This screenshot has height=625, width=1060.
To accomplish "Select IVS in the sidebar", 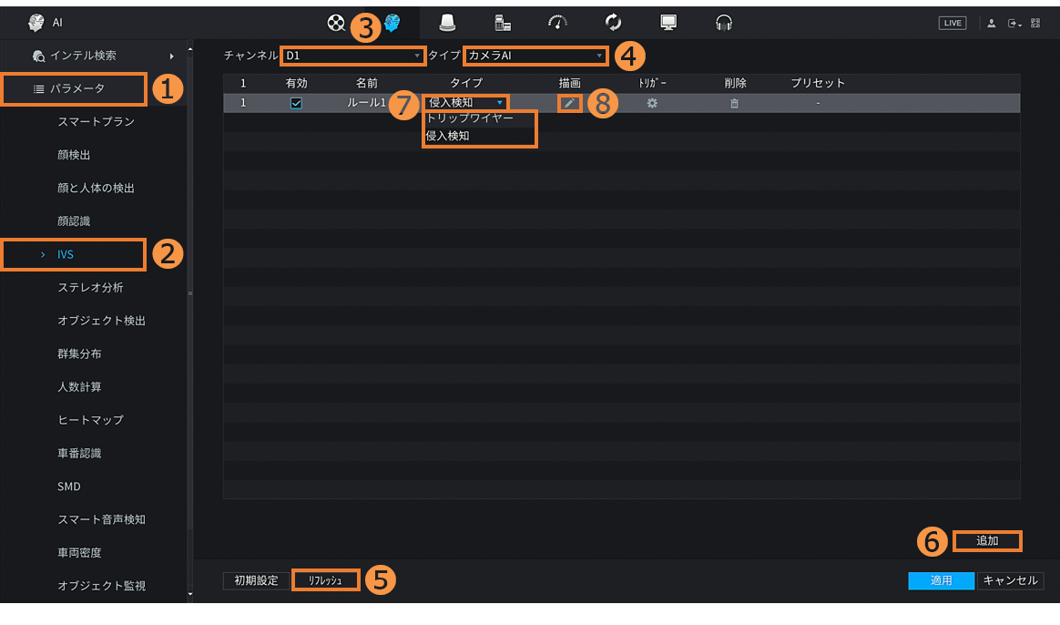I will pos(66,254).
